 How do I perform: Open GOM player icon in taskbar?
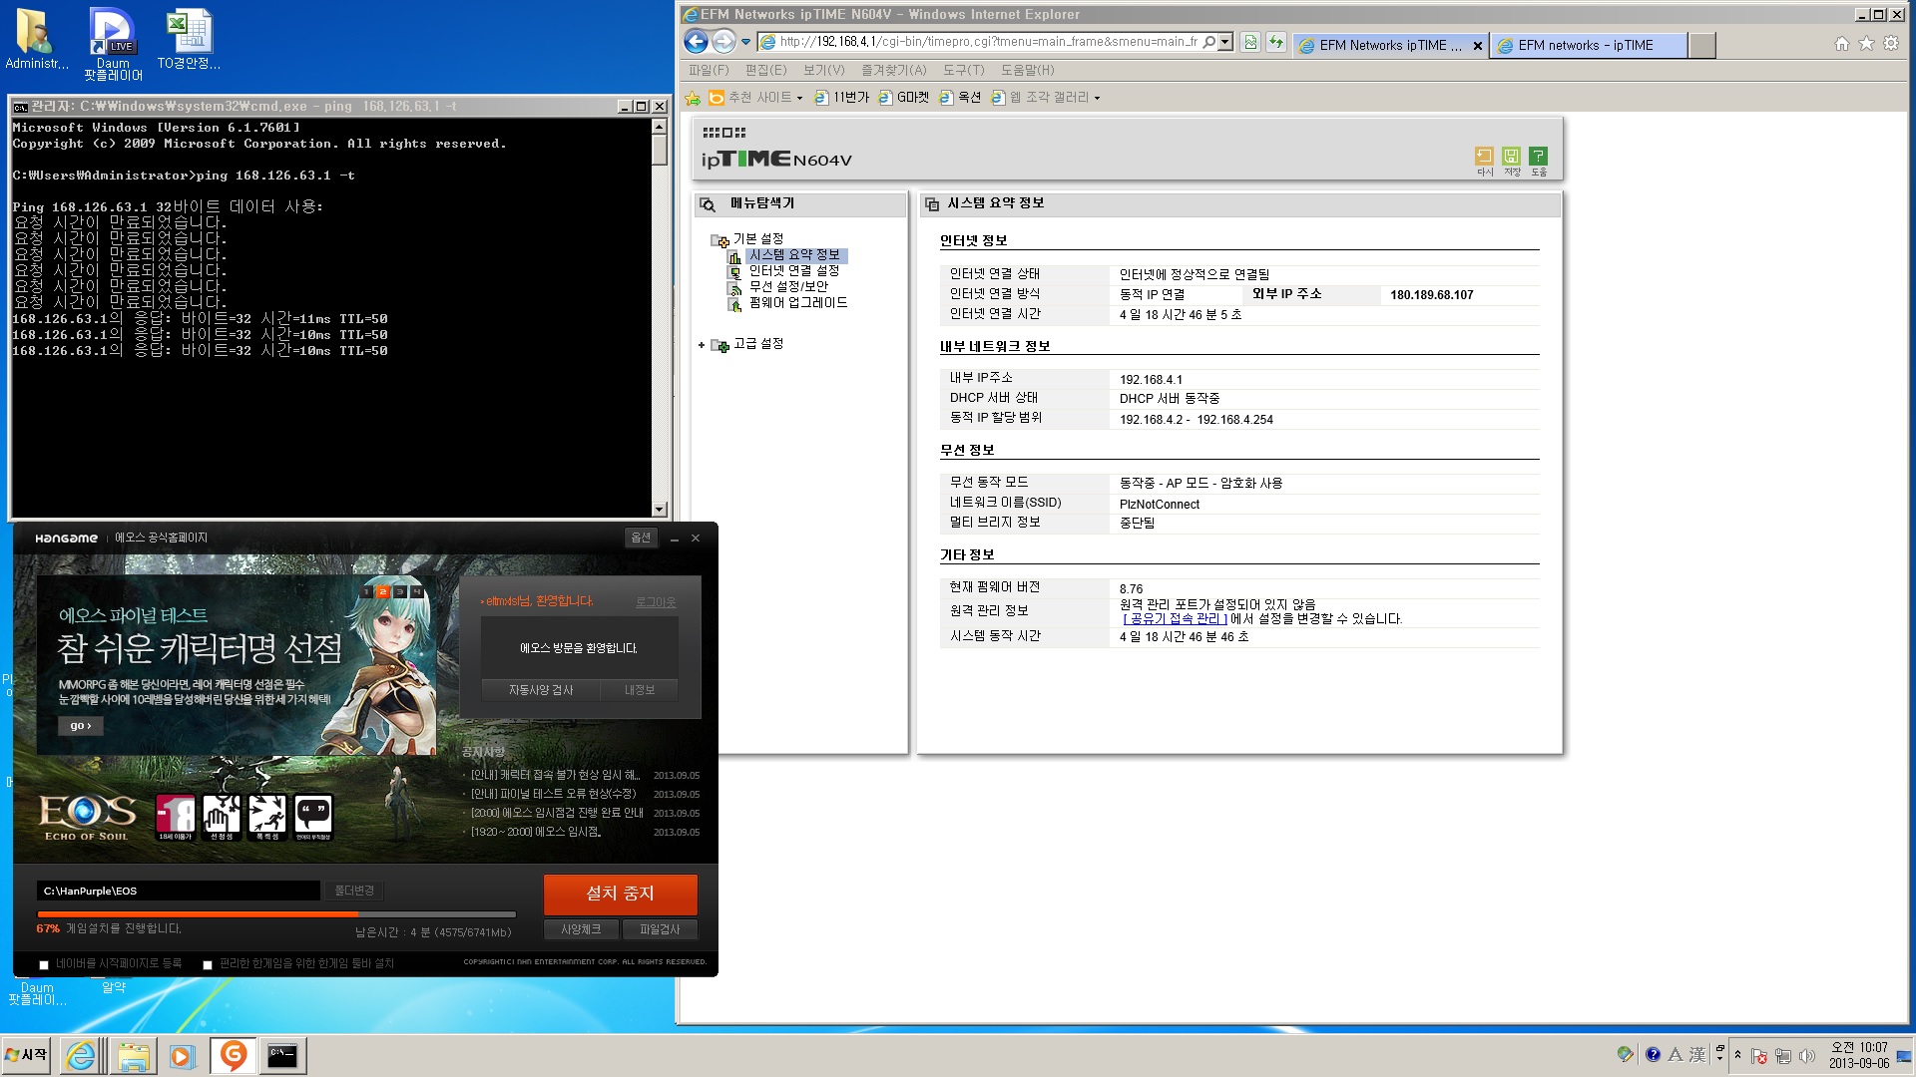click(x=234, y=1056)
